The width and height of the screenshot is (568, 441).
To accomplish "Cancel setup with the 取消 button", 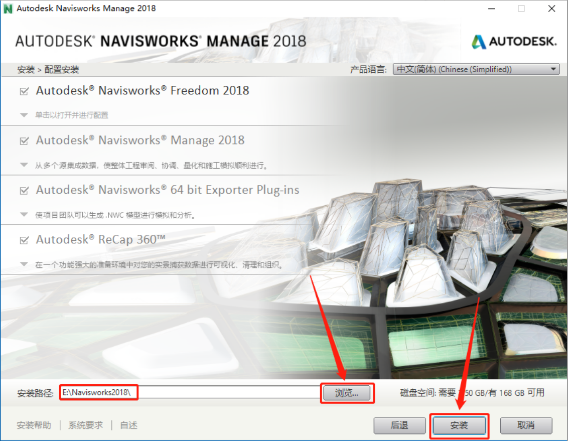I will tap(525, 425).
